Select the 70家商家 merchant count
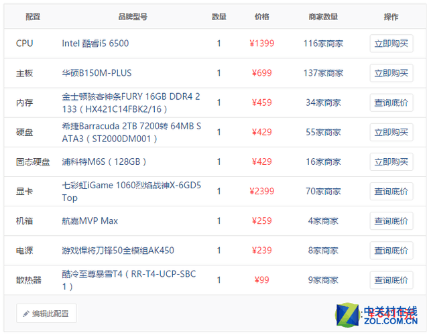429x335 pixels. [323, 191]
